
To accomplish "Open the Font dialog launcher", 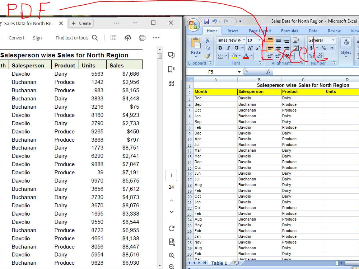I will coord(260,63).
